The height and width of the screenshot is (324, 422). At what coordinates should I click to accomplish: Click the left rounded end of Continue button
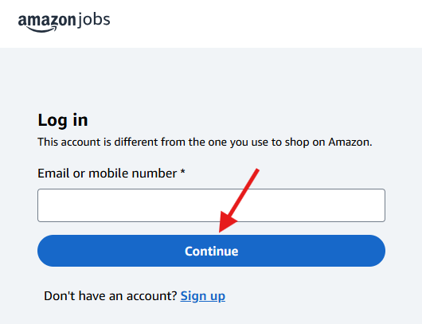click(49, 251)
